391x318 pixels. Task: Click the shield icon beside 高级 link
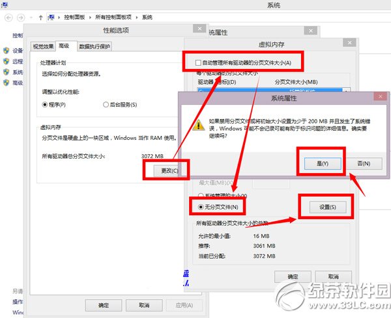(x=7, y=83)
